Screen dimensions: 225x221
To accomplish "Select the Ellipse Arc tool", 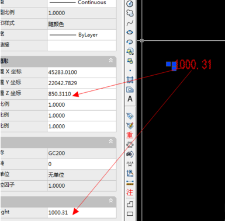I will point(130,42).
